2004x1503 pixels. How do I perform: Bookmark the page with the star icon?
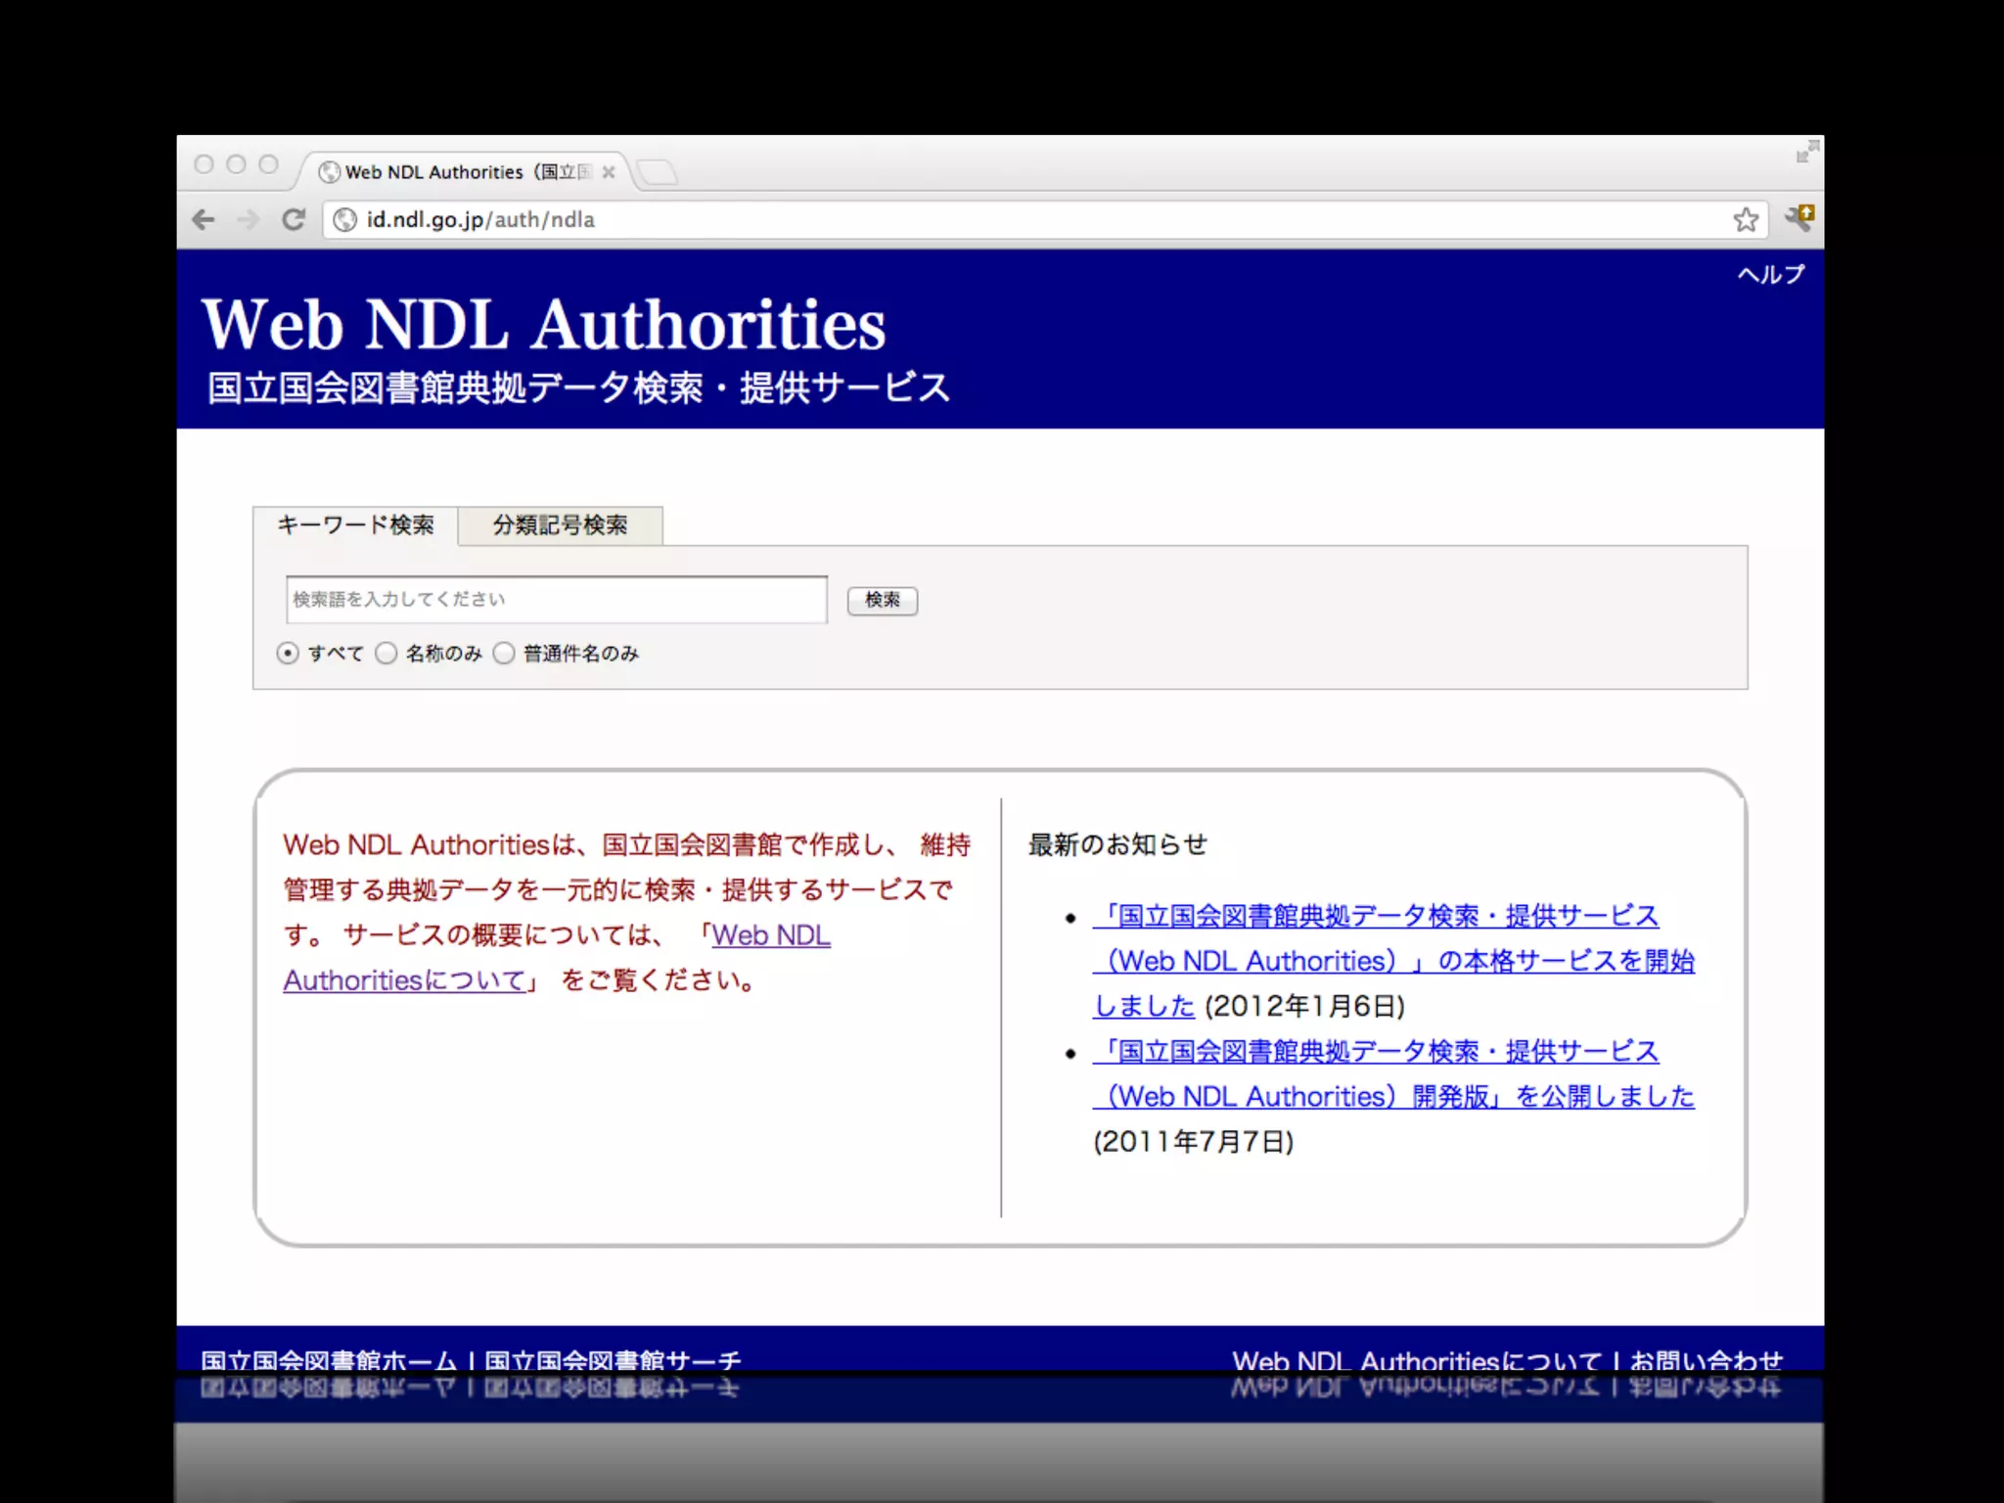pos(1746,219)
